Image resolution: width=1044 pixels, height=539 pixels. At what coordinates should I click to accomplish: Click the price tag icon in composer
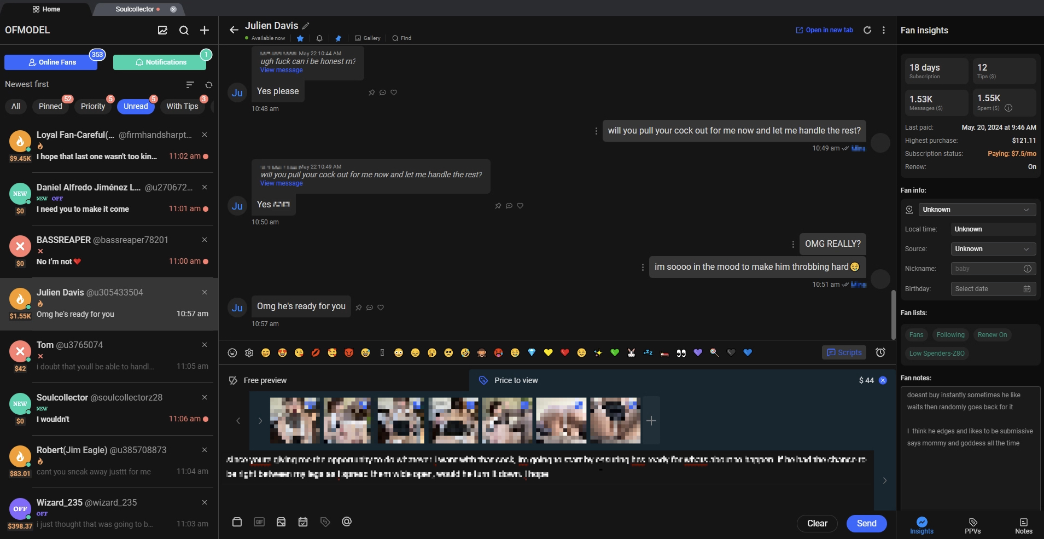pos(325,521)
